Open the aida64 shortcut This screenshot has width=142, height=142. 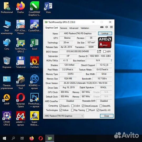[x=21, y=119]
